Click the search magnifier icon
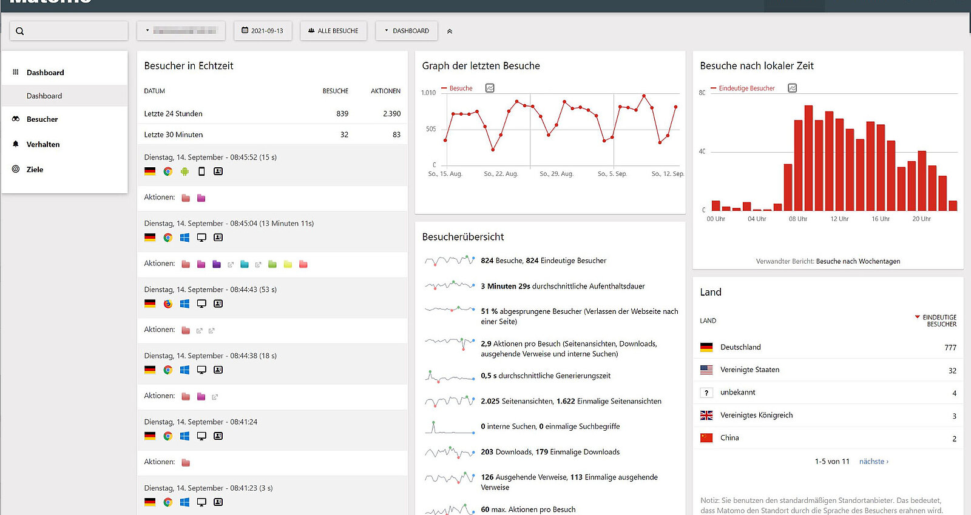Viewport: 971px width, 515px height. pos(20,31)
